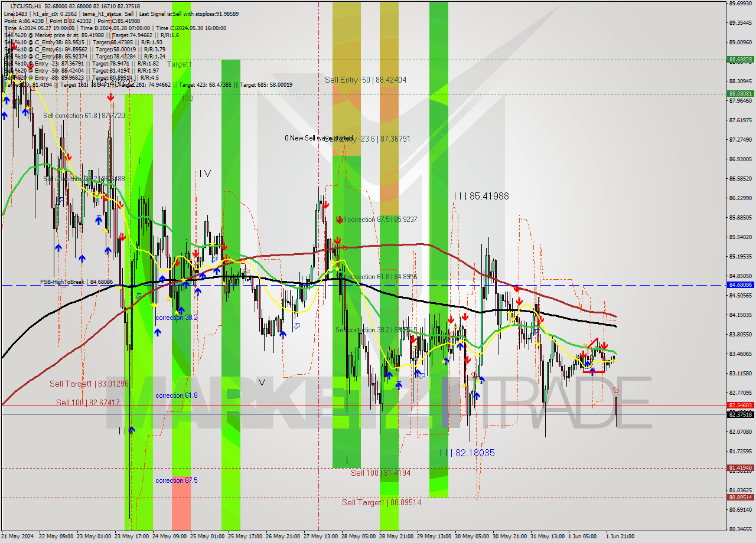
Task: Select the '1 Jun 21:00' time label
Action: (x=620, y=537)
